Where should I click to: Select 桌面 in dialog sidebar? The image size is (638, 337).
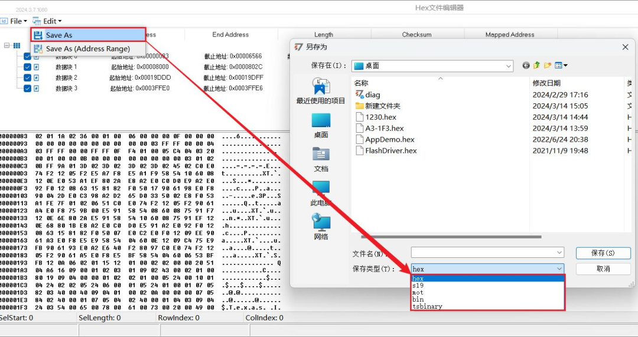tap(321, 126)
